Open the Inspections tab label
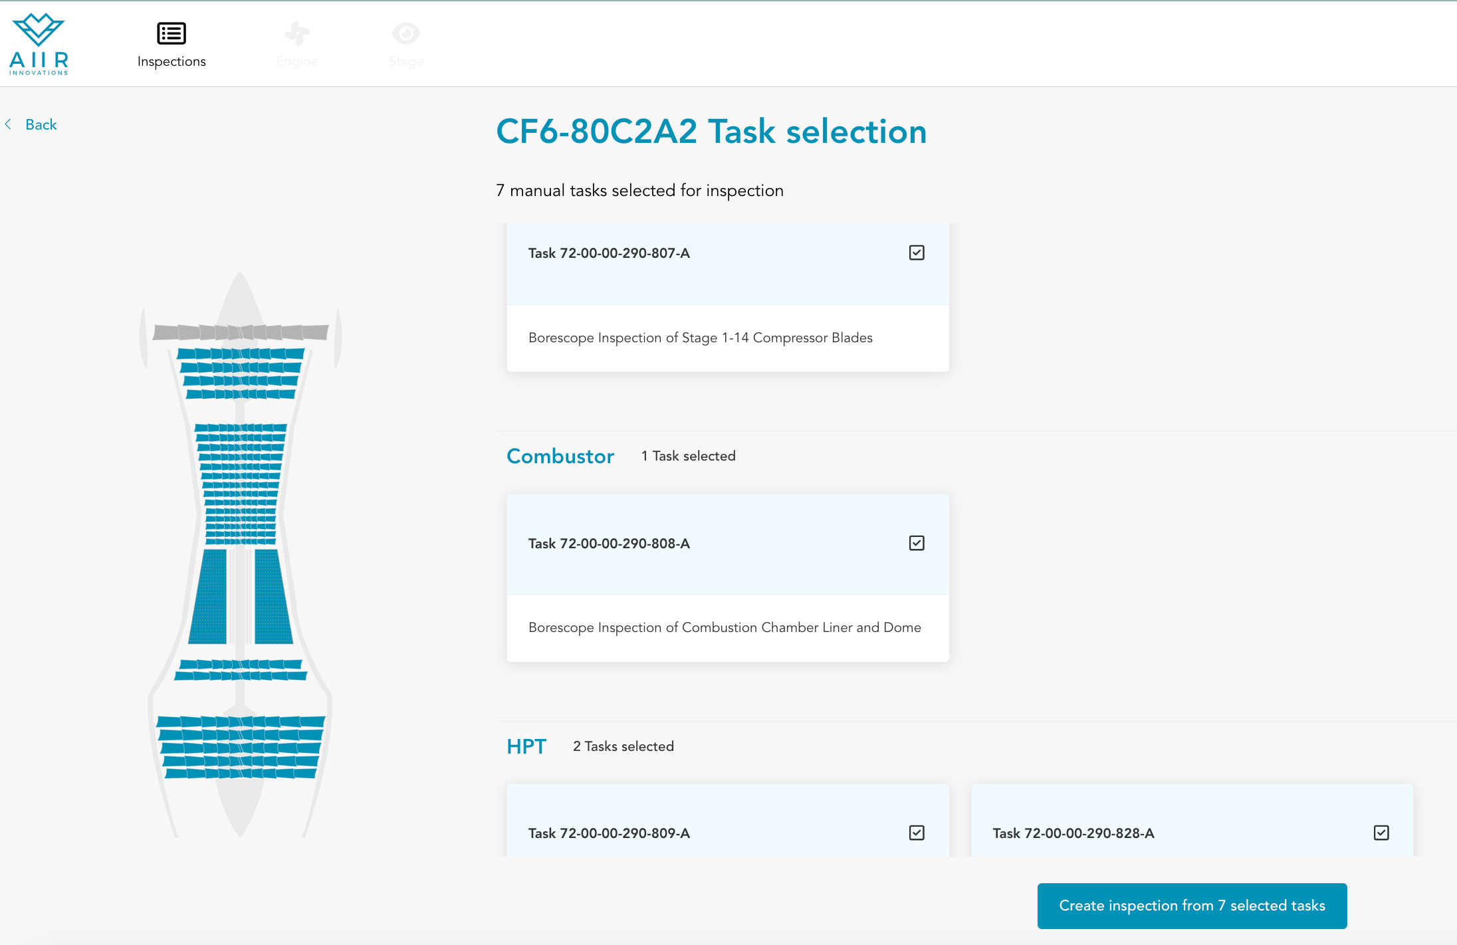Screen dimensions: 1457x945 171,61
